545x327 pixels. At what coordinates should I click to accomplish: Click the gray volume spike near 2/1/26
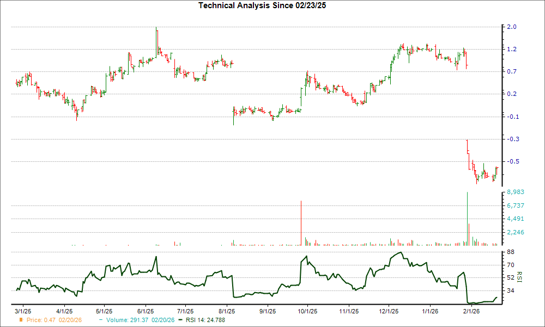tap(467, 218)
